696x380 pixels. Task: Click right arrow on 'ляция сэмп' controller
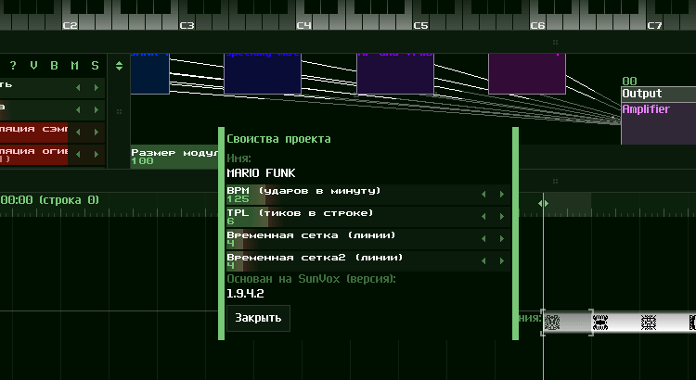(97, 133)
